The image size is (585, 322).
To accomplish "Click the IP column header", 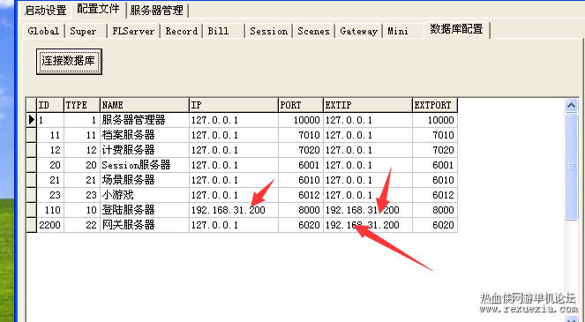I will pos(234,105).
